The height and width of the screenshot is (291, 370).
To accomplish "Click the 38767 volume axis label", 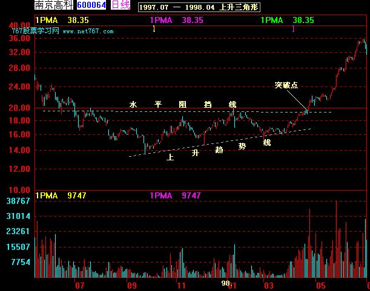I will click(18, 201).
